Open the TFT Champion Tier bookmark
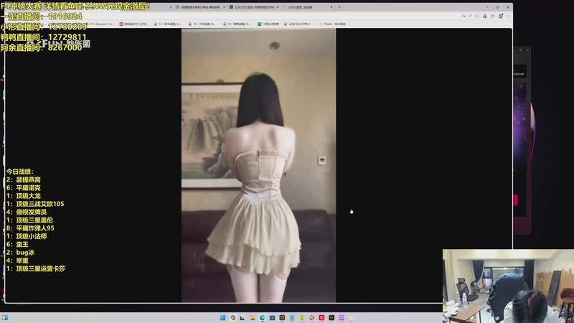 point(102,24)
